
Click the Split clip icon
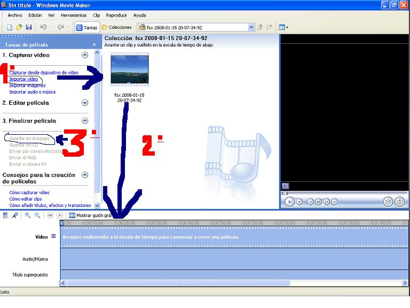point(388,202)
